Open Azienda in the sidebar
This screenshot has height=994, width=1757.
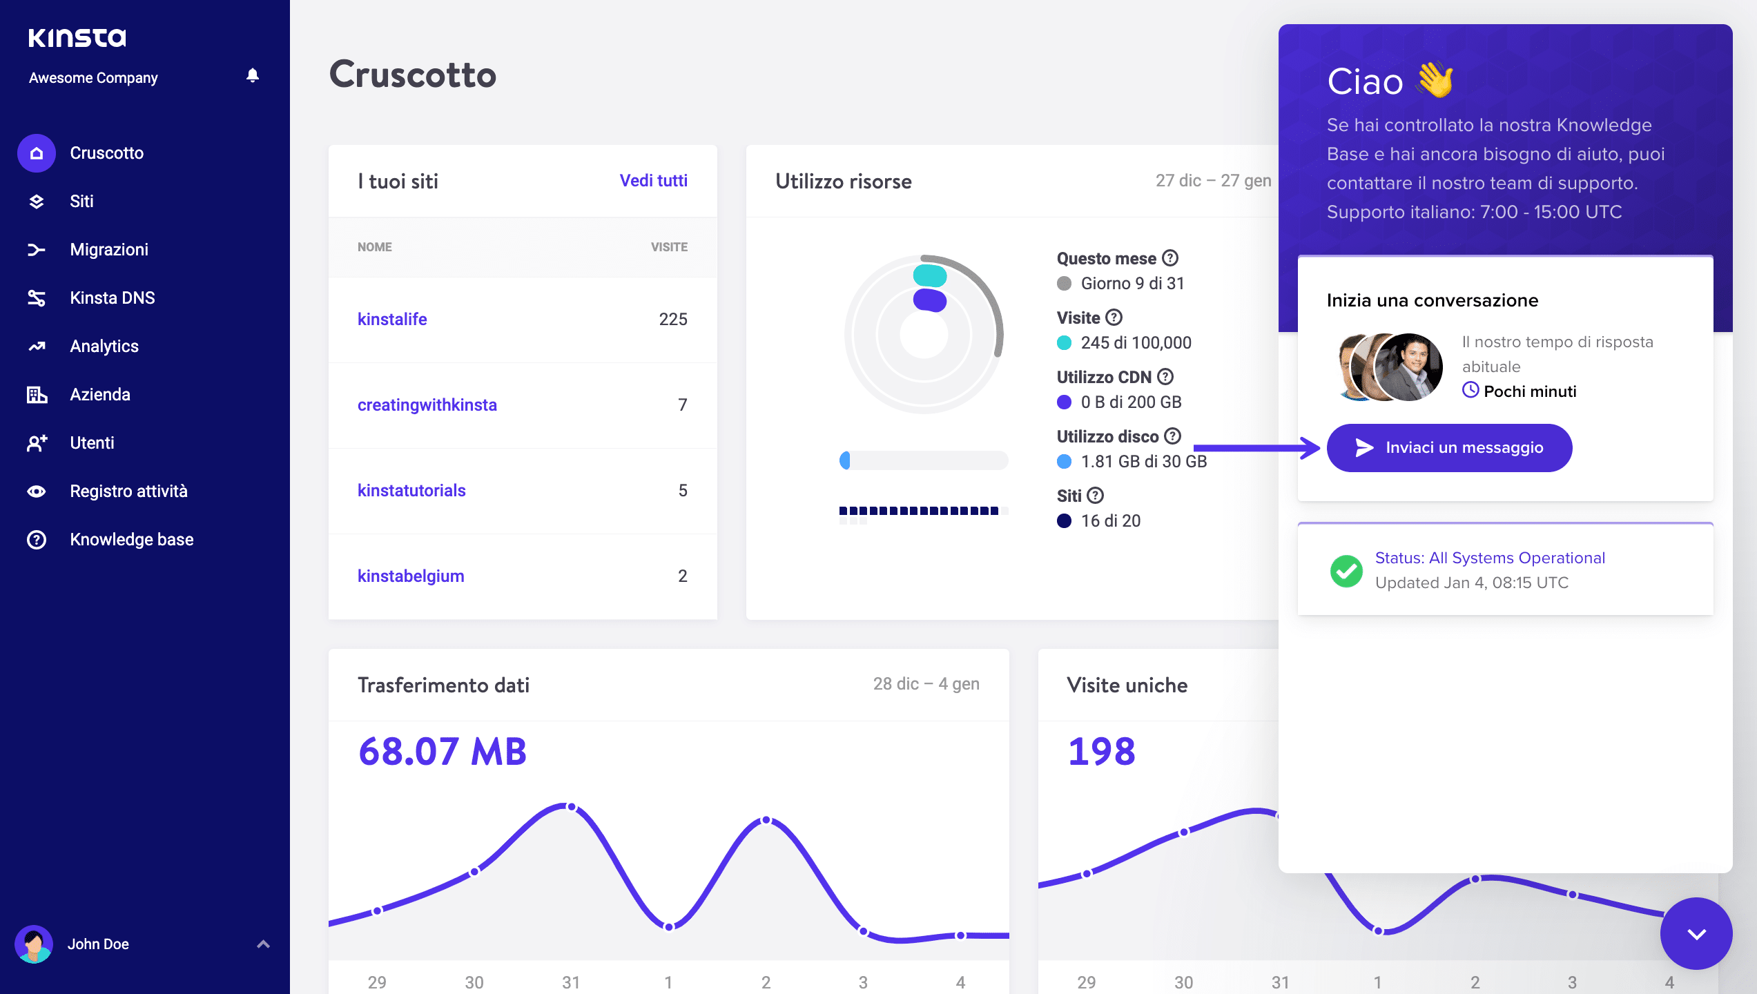click(x=100, y=395)
